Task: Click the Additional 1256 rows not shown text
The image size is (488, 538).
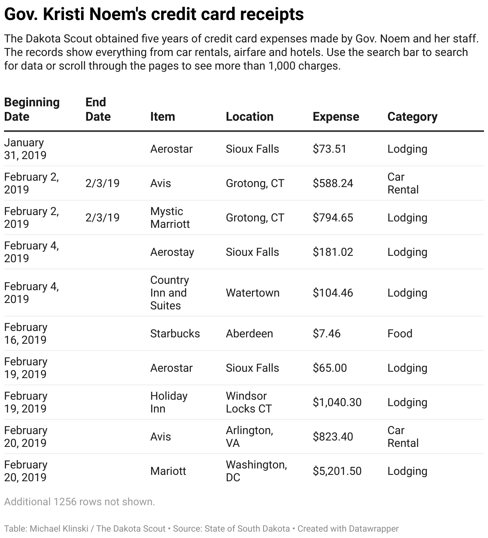Action: (79, 502)
